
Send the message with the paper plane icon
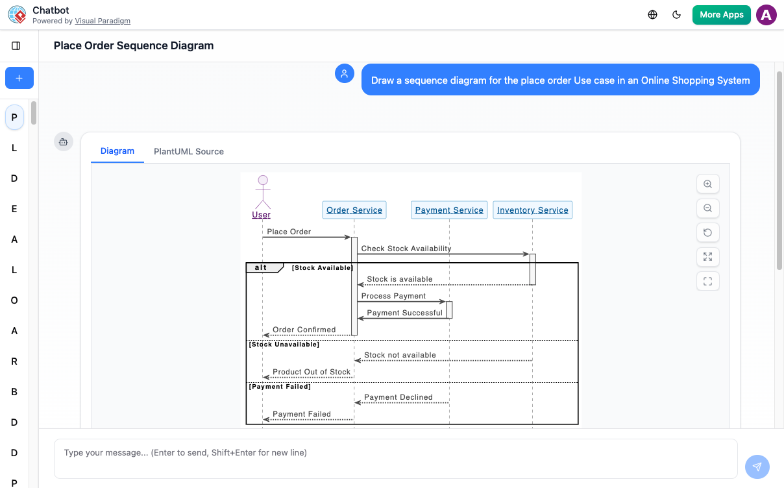(757, 467)
